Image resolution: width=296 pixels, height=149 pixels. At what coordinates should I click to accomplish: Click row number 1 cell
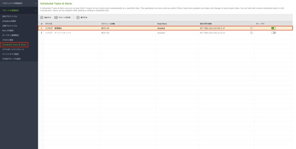pyautogui.click(x=42, y=28)
